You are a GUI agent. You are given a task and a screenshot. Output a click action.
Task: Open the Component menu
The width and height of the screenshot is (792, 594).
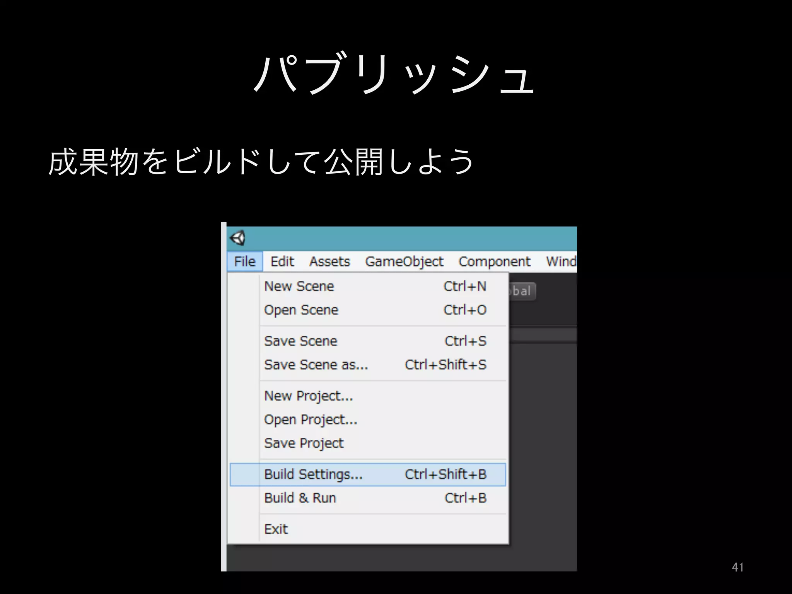click(x=494, y=261)
